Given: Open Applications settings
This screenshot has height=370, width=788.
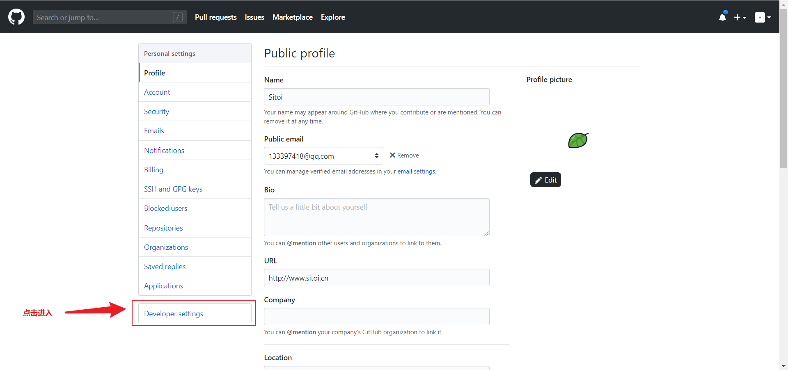Looking at the screenshot, I should click(x=195, y=286).
